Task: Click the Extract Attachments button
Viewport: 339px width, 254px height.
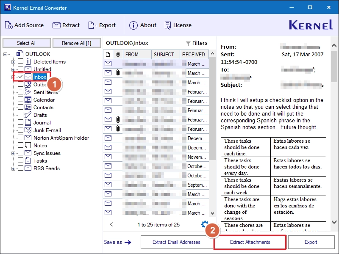Action: tap(250, 242)
